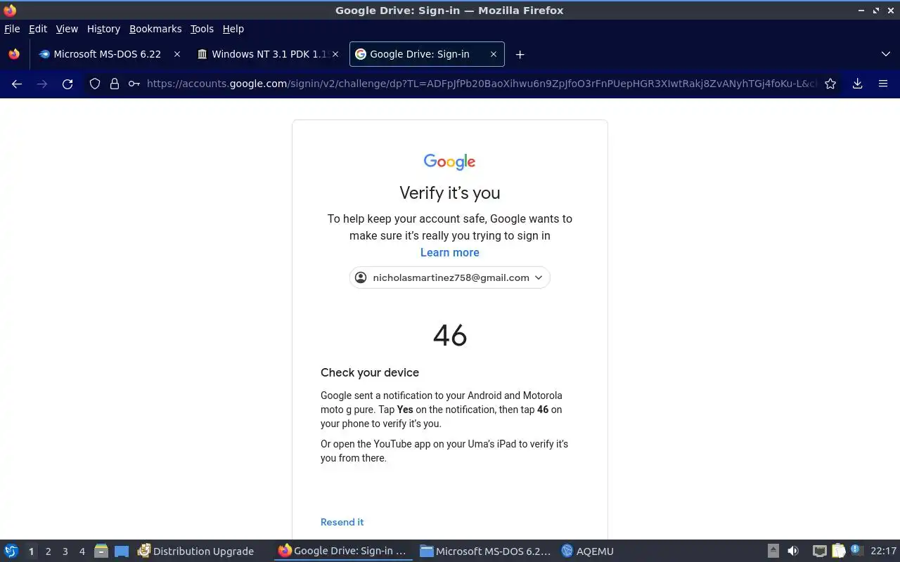Viewport: 900px width, 562px height.
Task: Open the file manager taskbar launcher
Action: (x=101, y=551)
